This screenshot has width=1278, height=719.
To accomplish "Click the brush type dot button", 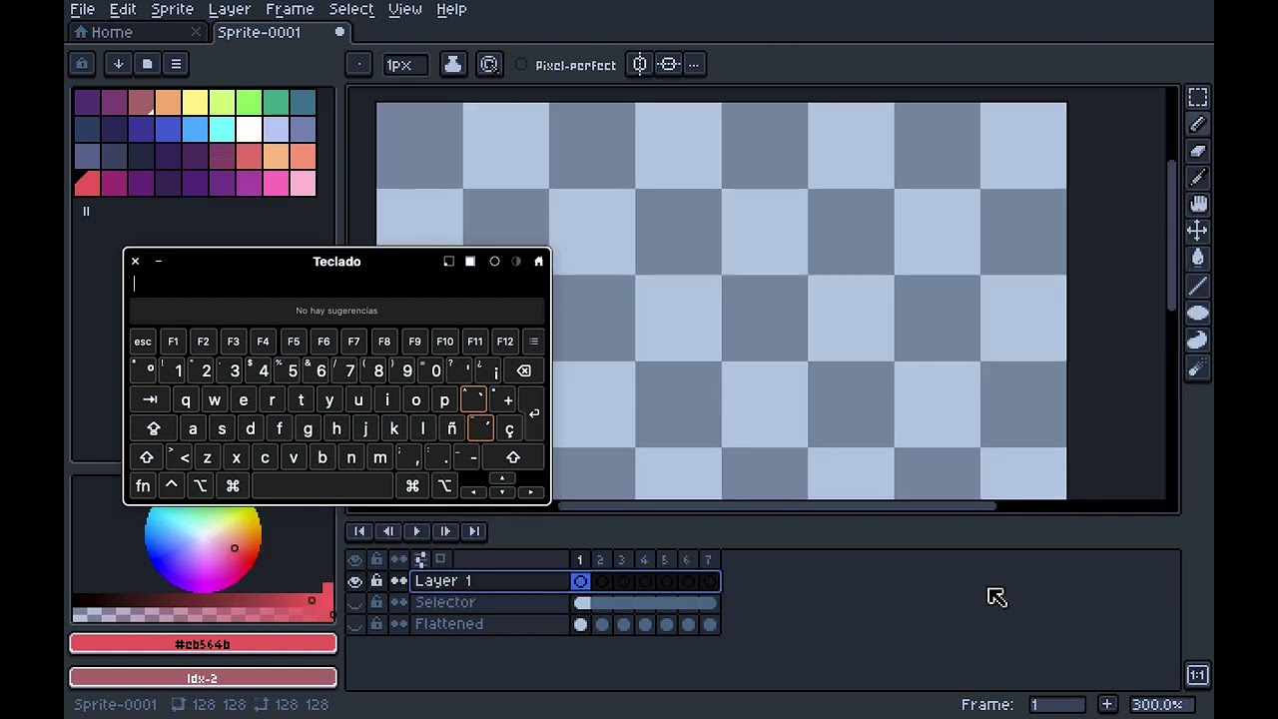I will (x=358, y=65).
